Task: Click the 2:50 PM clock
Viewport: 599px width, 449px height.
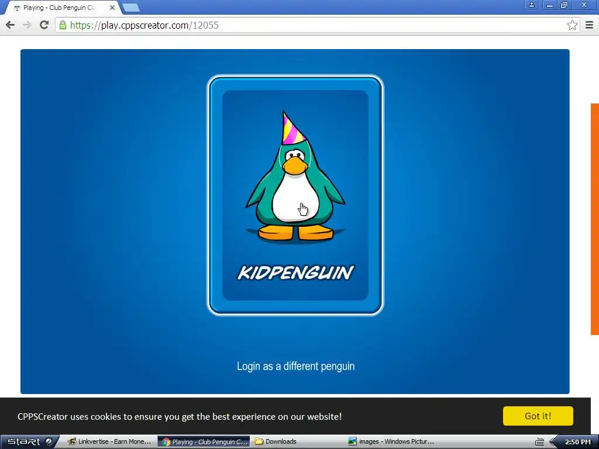Action: 577,442
